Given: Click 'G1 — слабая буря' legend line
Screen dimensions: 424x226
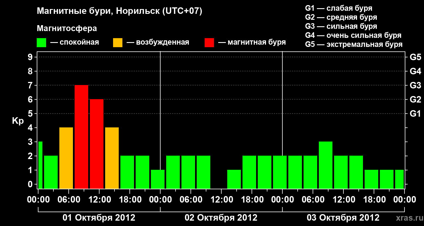Looking at the screenshot, I should [339, 8].
